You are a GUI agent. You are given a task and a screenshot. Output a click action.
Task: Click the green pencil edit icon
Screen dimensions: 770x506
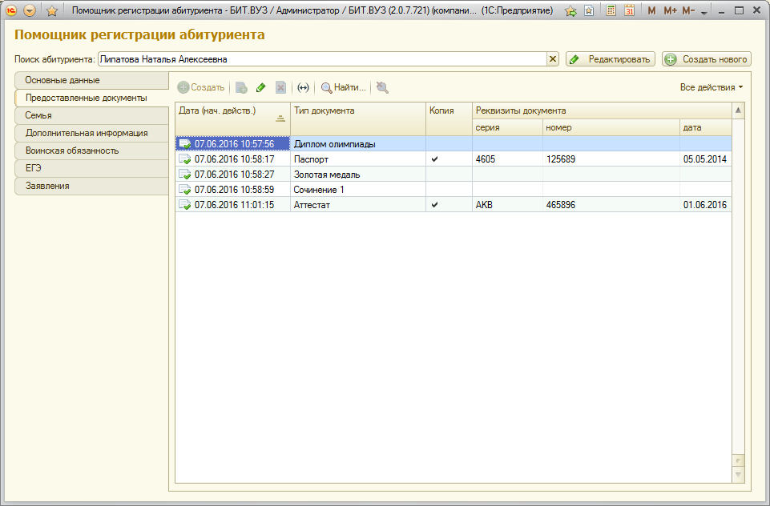[x=260, y=87]
